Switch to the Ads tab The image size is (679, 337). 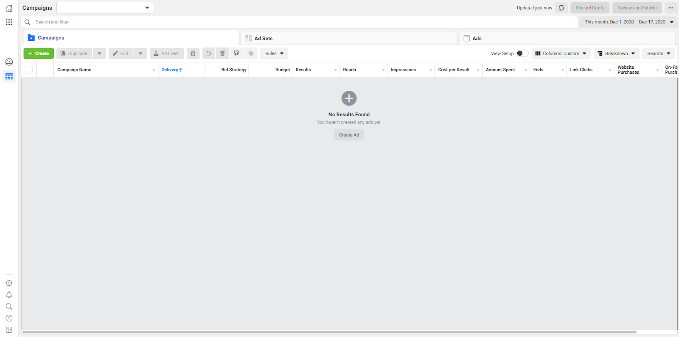567,38
